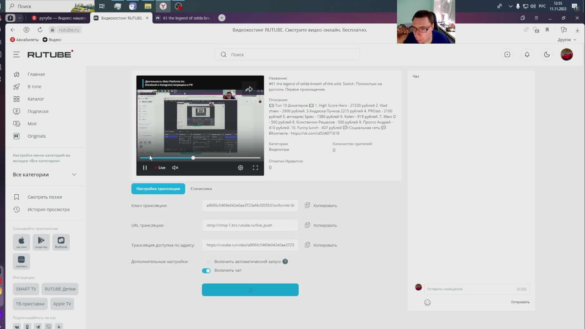Reveal stream key with eye icon
585x329 pixels.
pos(292,206)
